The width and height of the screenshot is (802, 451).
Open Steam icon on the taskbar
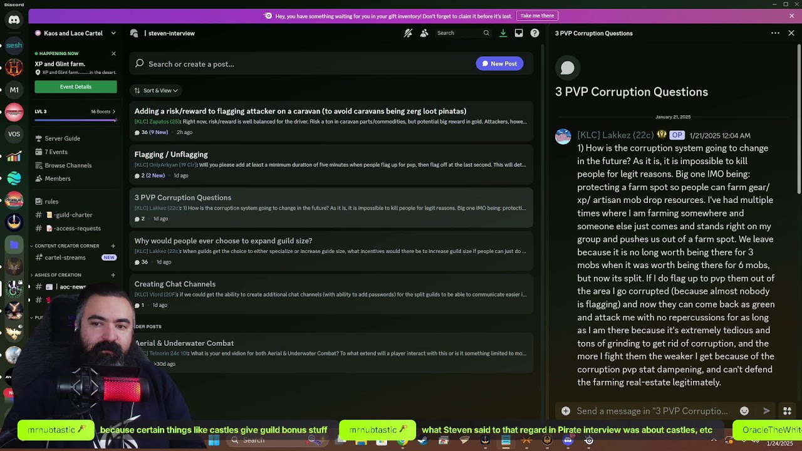point(423,440)
